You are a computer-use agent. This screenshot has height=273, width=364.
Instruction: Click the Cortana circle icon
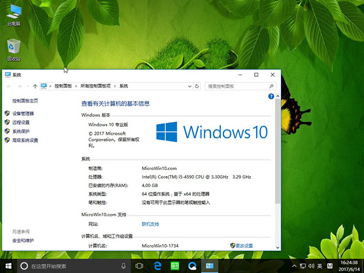tap(24, 266)
